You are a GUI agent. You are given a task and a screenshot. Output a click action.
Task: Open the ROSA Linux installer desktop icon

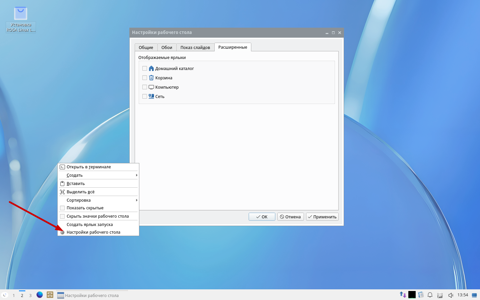(x=21, y=19)
